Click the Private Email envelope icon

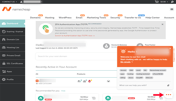pyautogui.click(x=4, y=56)
